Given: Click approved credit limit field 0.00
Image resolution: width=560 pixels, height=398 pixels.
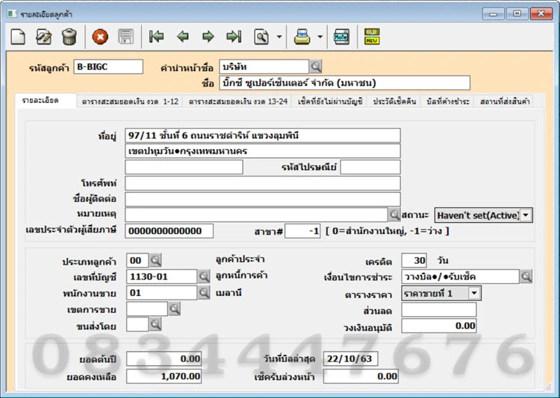Looking at the screenshot, I should [x=439, y=326].
